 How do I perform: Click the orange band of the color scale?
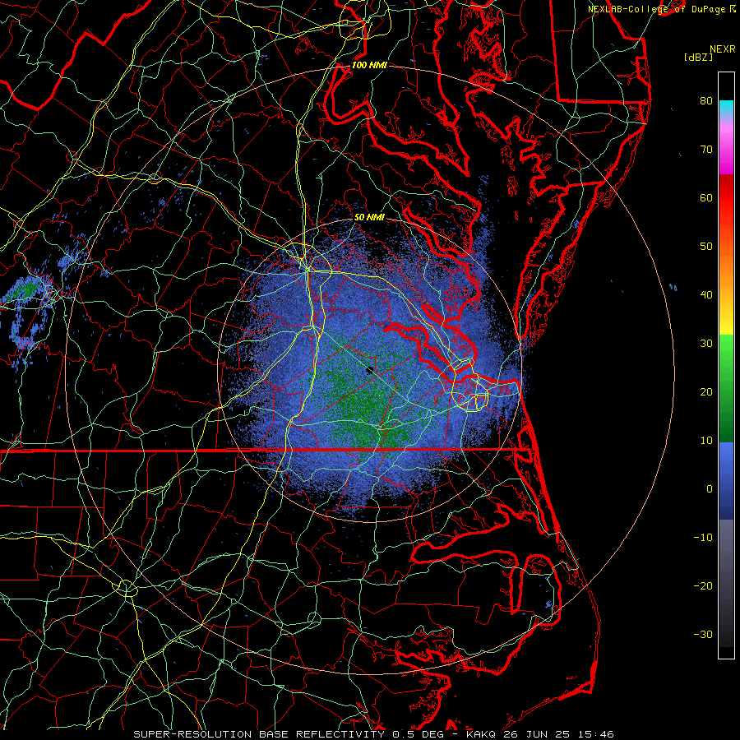click(x=726, y=269)
